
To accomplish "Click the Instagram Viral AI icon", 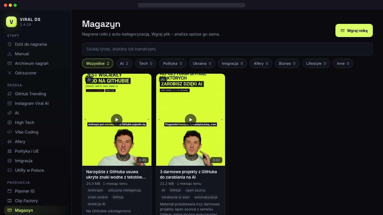I will click(10, 103).
